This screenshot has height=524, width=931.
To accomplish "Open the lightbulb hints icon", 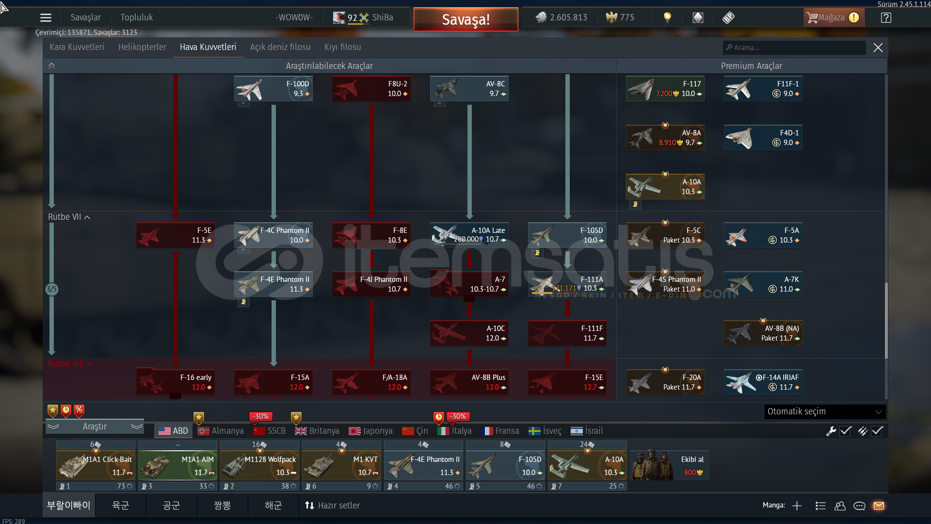I will pos(667,17).
